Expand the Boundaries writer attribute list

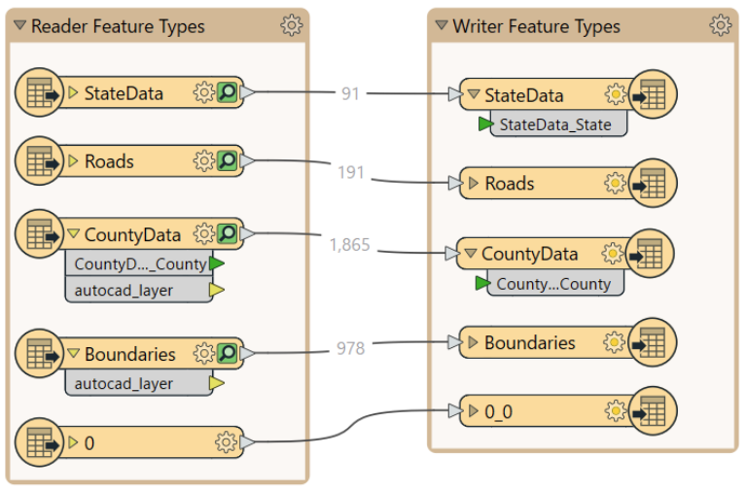tap(473, 342)
